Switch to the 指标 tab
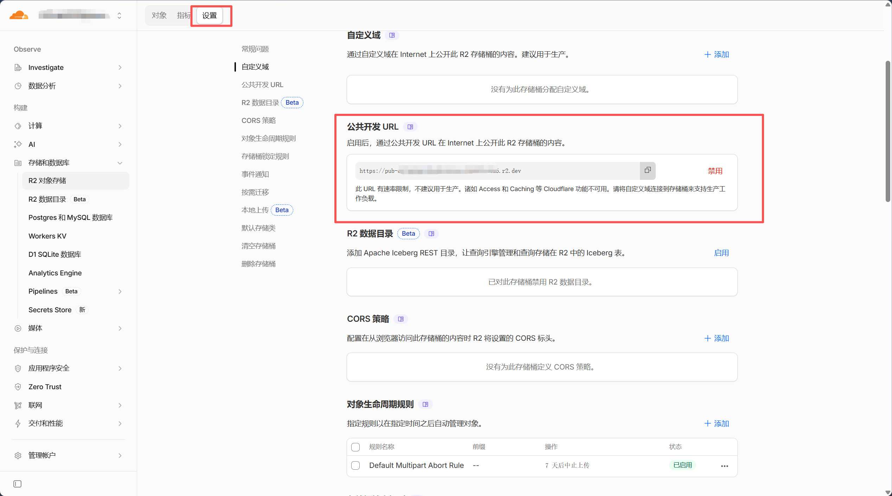 [x=183, y=15]
